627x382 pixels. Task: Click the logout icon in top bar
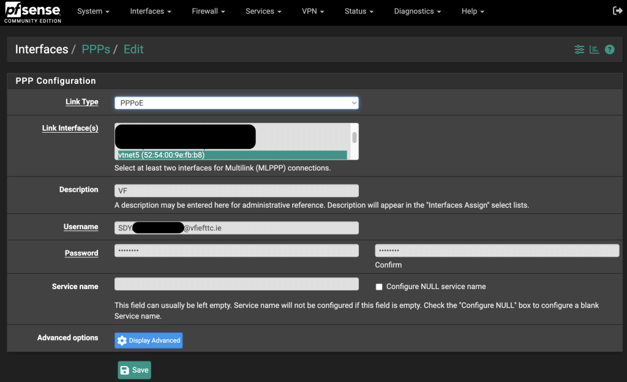click(617, 11)
